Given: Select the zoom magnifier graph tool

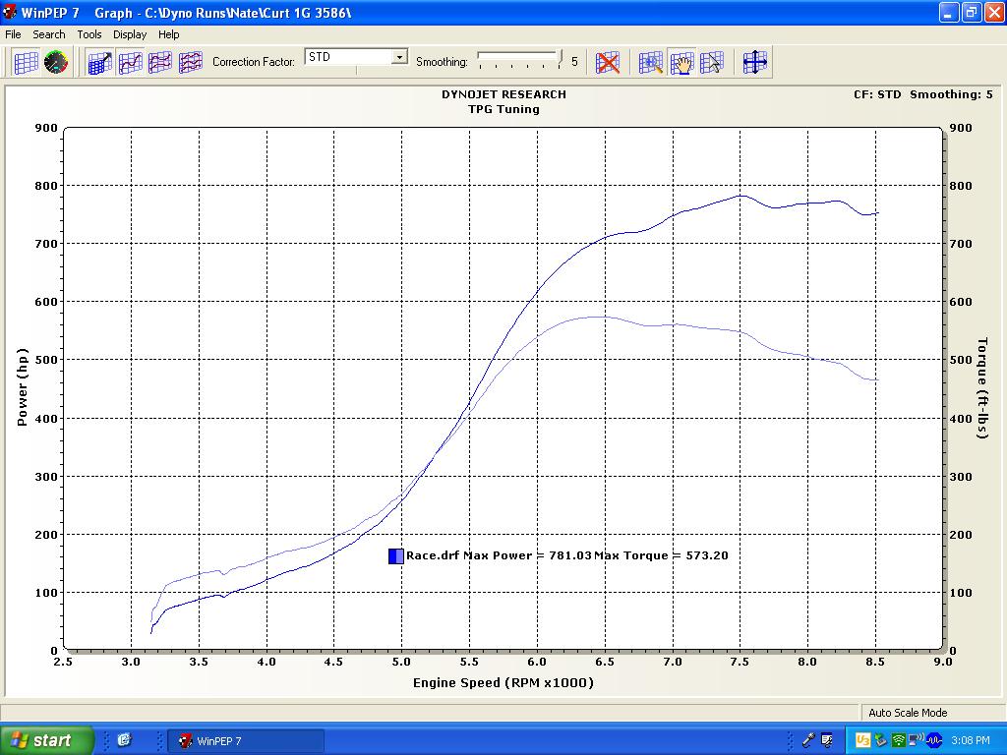Looking at the screenshot, I should (650, 62).
